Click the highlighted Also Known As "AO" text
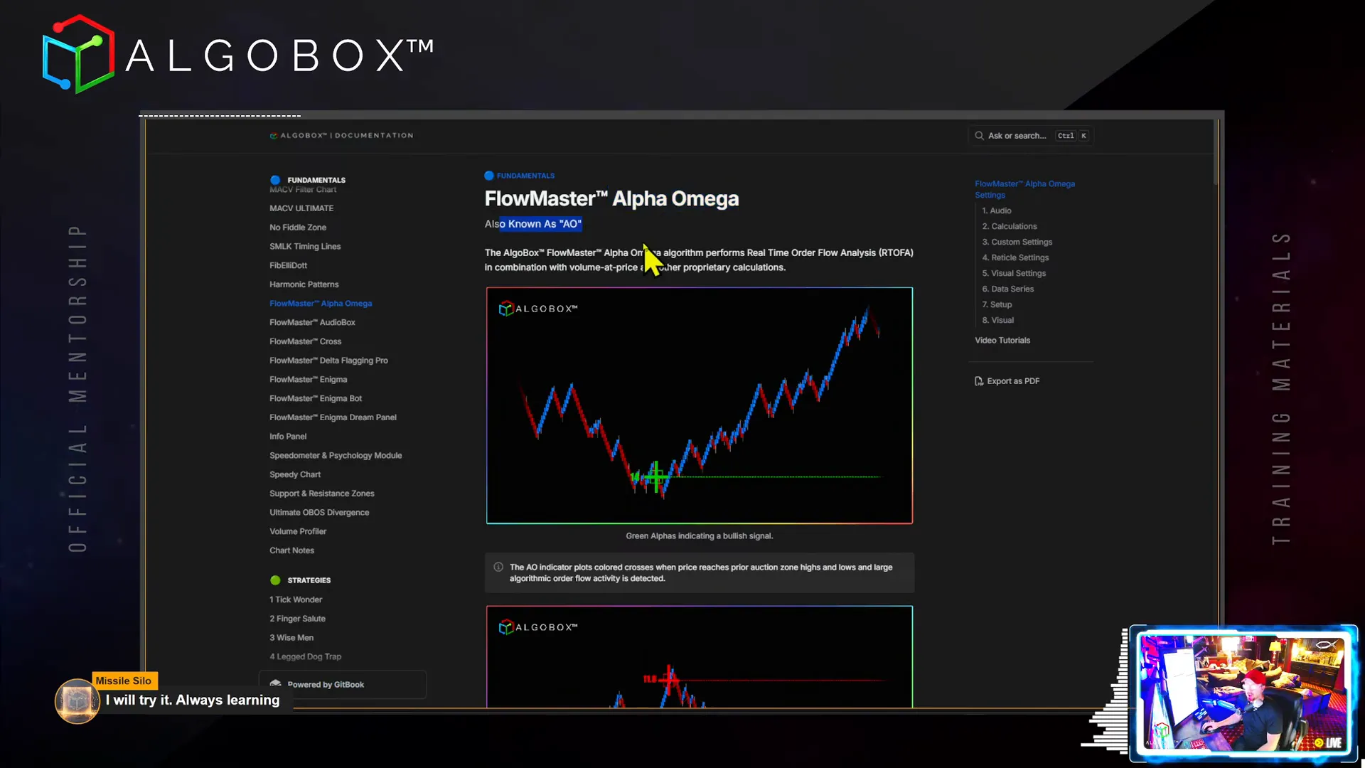This screenshot has height=768, width=1365. point(540,224)
